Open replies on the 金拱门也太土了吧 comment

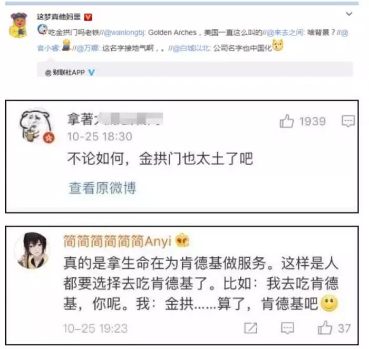click(x=348, y=121)
